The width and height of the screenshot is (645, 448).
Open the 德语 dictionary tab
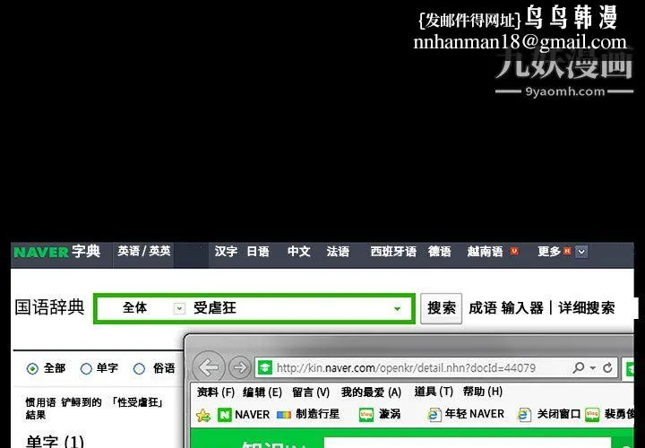point(439,252)
